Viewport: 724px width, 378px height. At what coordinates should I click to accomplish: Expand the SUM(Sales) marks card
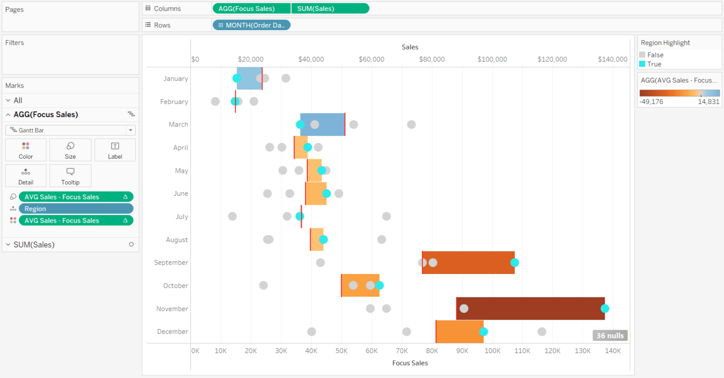pyautogui.click(x=8, y=244)
